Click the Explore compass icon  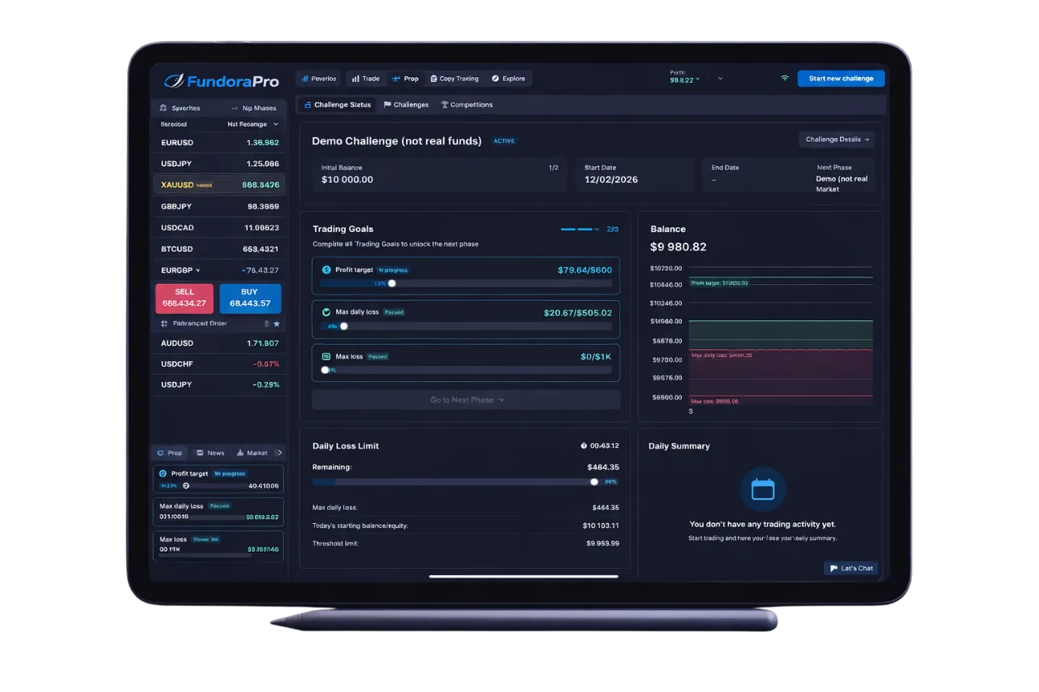[x=495, y=79]
